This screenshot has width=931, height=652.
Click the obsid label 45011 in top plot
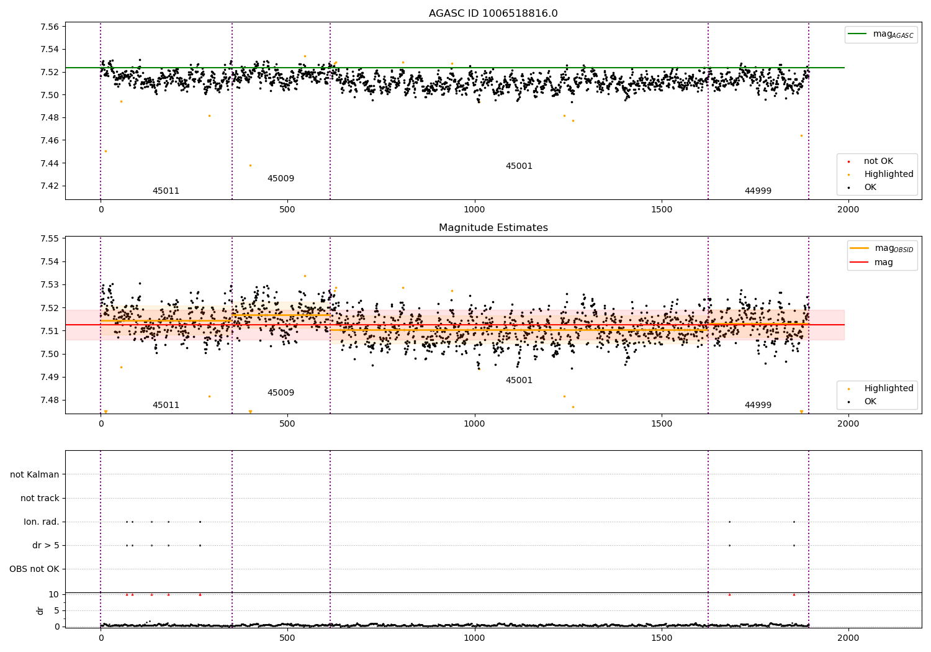166,191
